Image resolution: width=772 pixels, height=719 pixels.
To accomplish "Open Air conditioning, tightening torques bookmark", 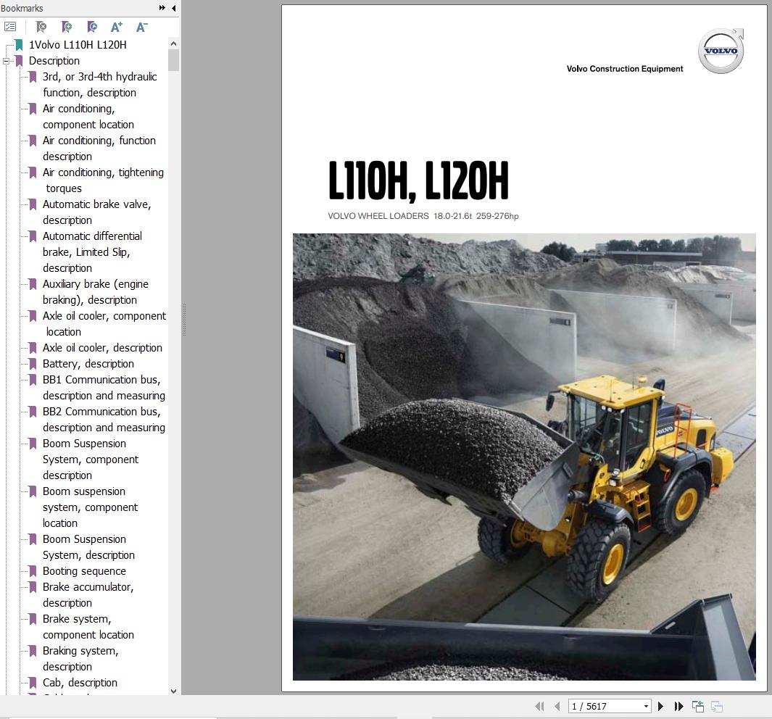I will pyautogui.click(x=103, y=180).
